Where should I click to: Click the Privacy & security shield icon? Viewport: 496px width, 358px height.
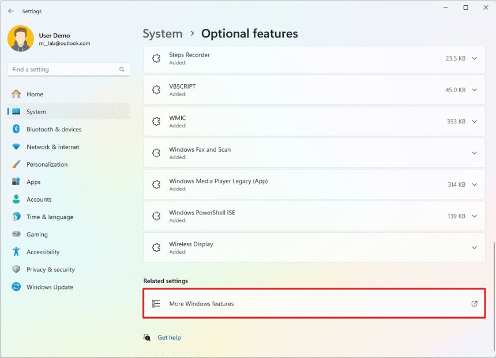click(16, 269)
